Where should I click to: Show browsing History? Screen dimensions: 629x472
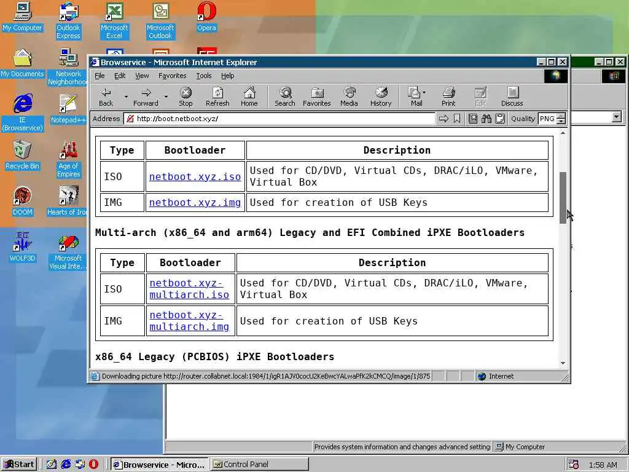[381, 97]
